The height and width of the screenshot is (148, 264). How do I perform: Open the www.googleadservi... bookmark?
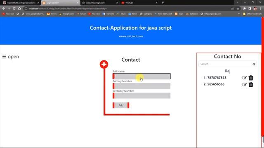(x=33, y=14)
